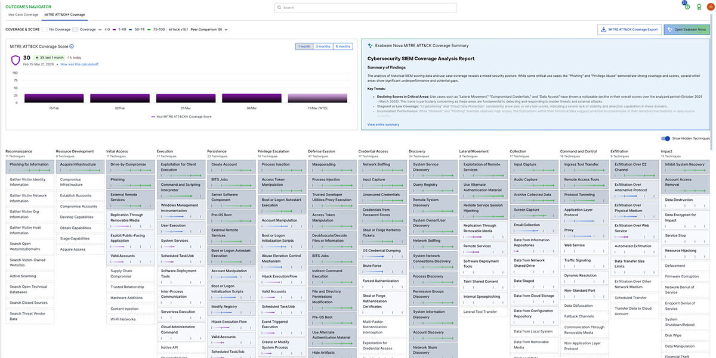Viewport: 716px width, 358px height.
Task: Click the Exabeam Nova sparkle icon in summary header
Action: click(x=370, y=45)
